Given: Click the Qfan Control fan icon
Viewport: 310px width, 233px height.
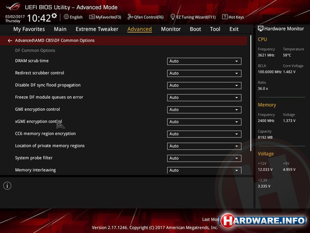Looking at the screenshot, I should (130, 17).
